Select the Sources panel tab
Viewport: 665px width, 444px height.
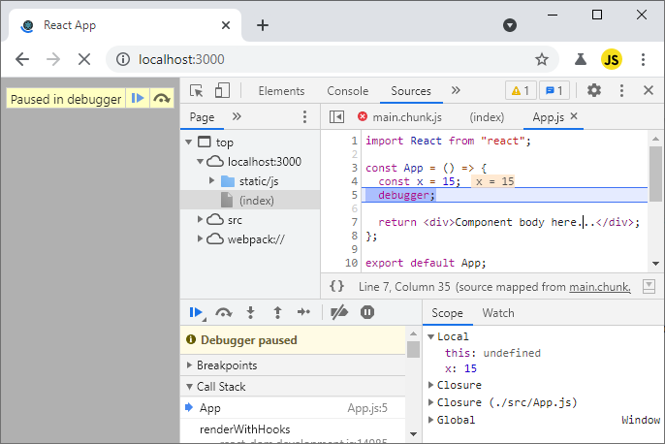click(411, 91)
